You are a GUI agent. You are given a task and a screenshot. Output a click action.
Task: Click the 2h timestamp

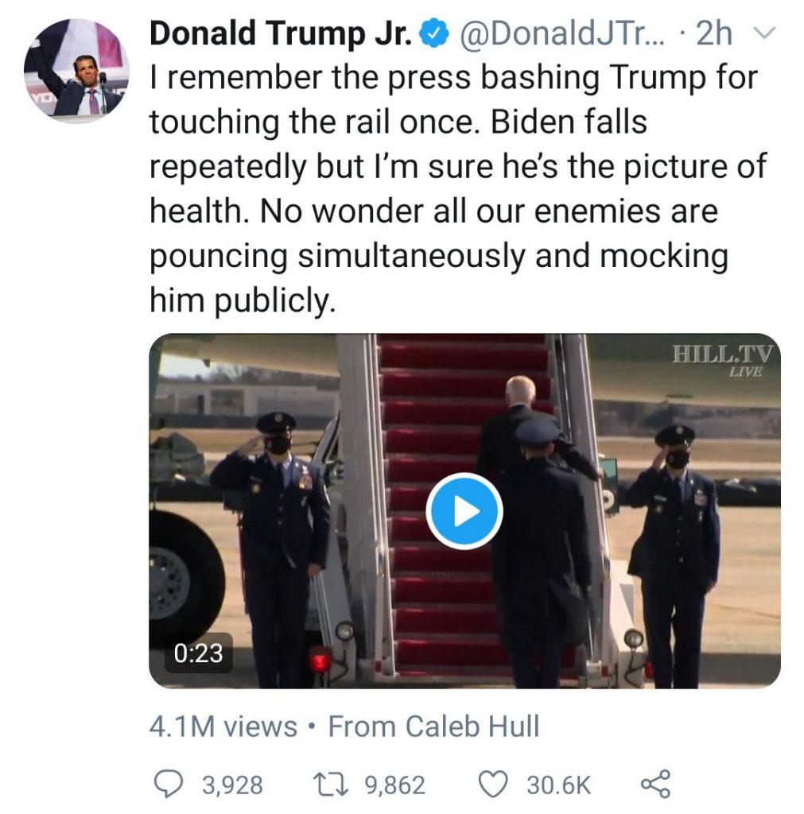coord(713,34)
